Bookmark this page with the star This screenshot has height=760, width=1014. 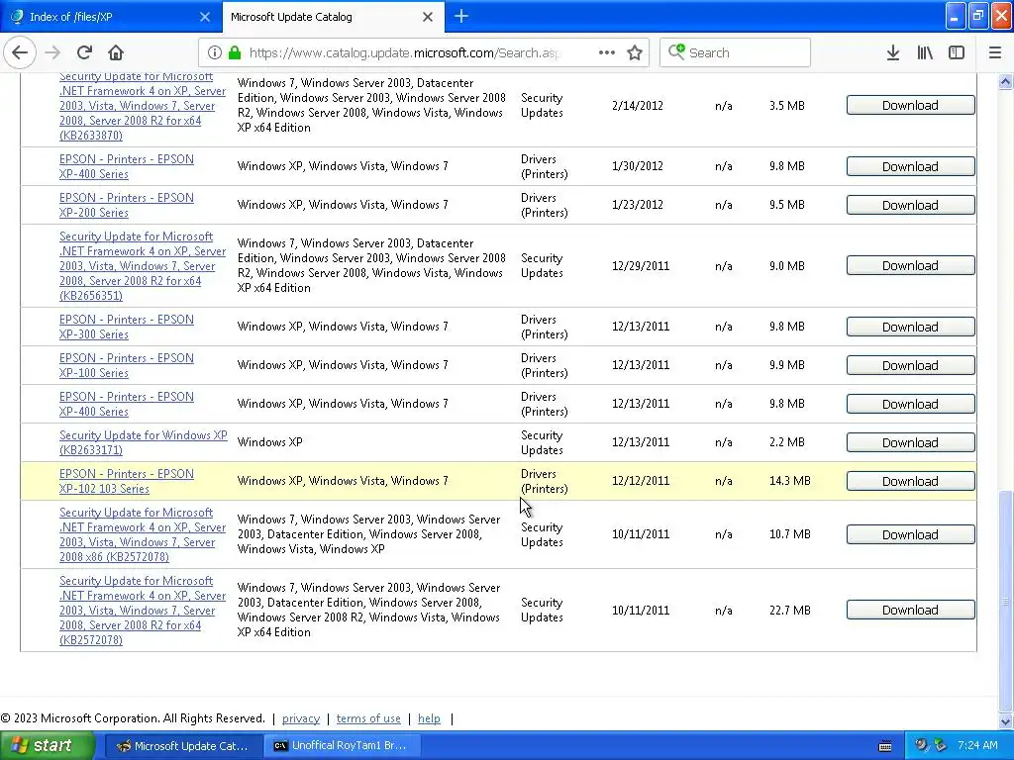(635, 52)
